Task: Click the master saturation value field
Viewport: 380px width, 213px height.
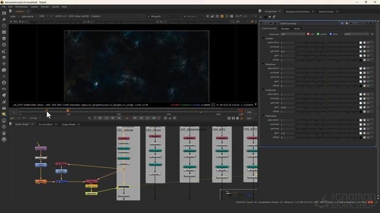Action: (x=287, y=43)
